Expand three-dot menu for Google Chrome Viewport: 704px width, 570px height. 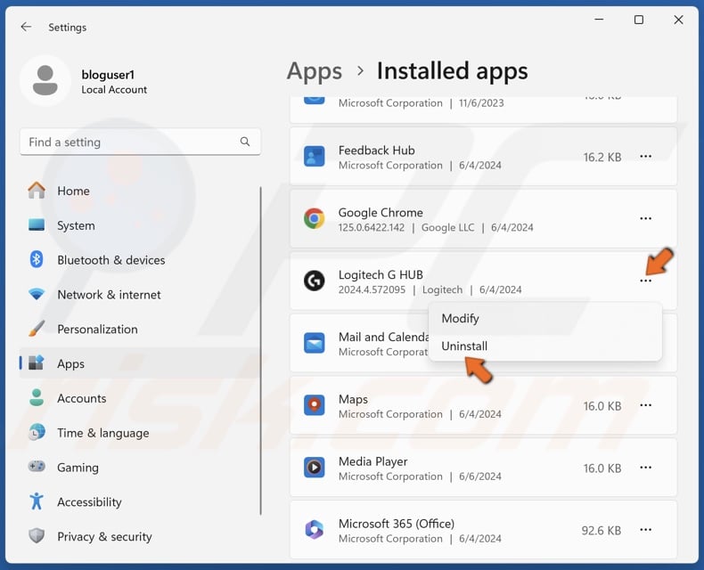645,218
